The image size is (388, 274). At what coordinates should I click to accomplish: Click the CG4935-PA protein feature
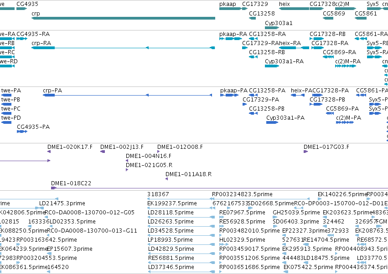[x=22, y=132]
